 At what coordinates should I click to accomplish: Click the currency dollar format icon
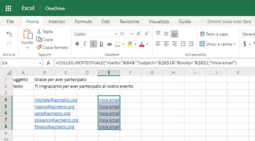[x=244, y=44]
